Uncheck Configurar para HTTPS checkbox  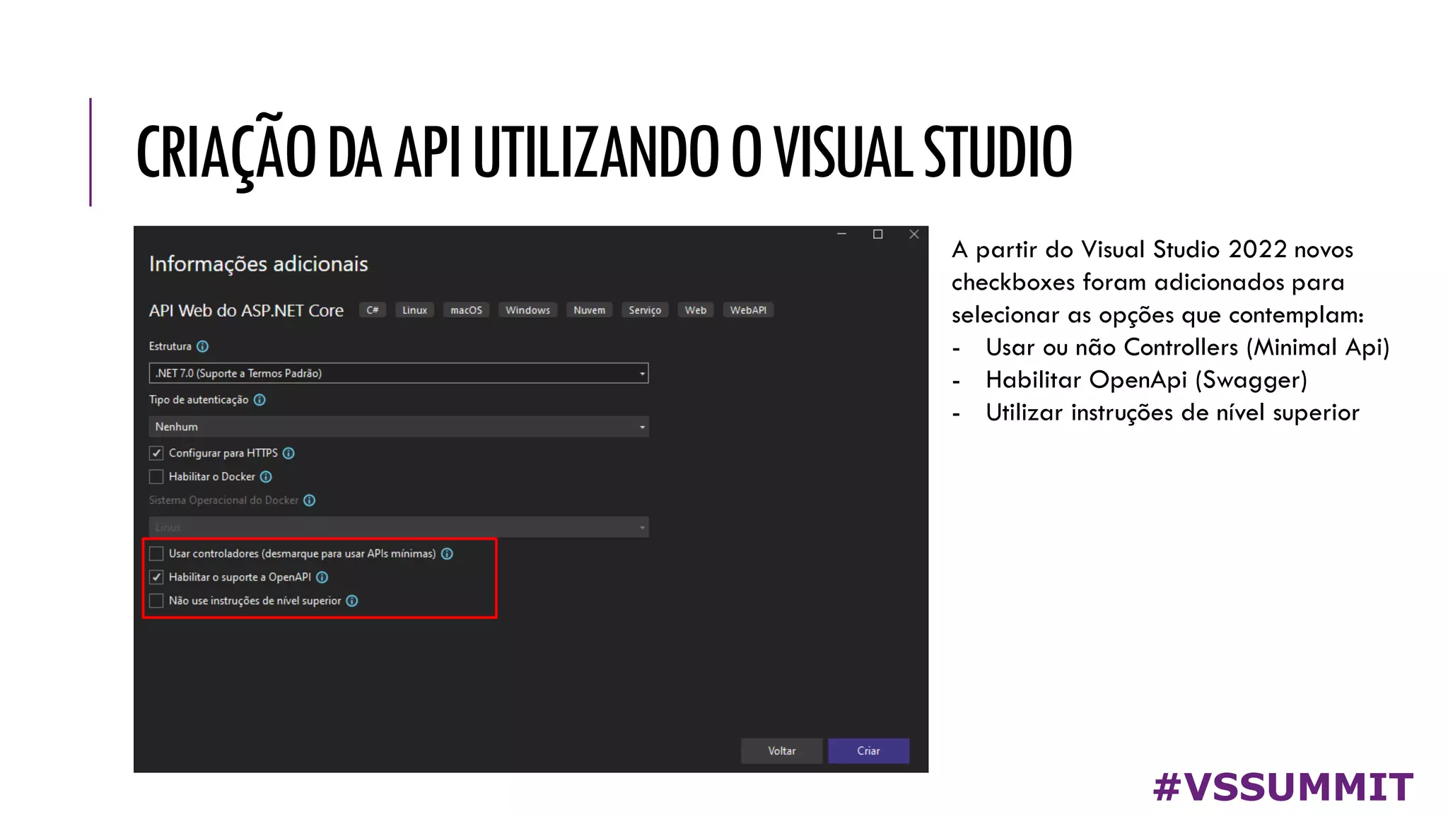[x=156, y=453]
